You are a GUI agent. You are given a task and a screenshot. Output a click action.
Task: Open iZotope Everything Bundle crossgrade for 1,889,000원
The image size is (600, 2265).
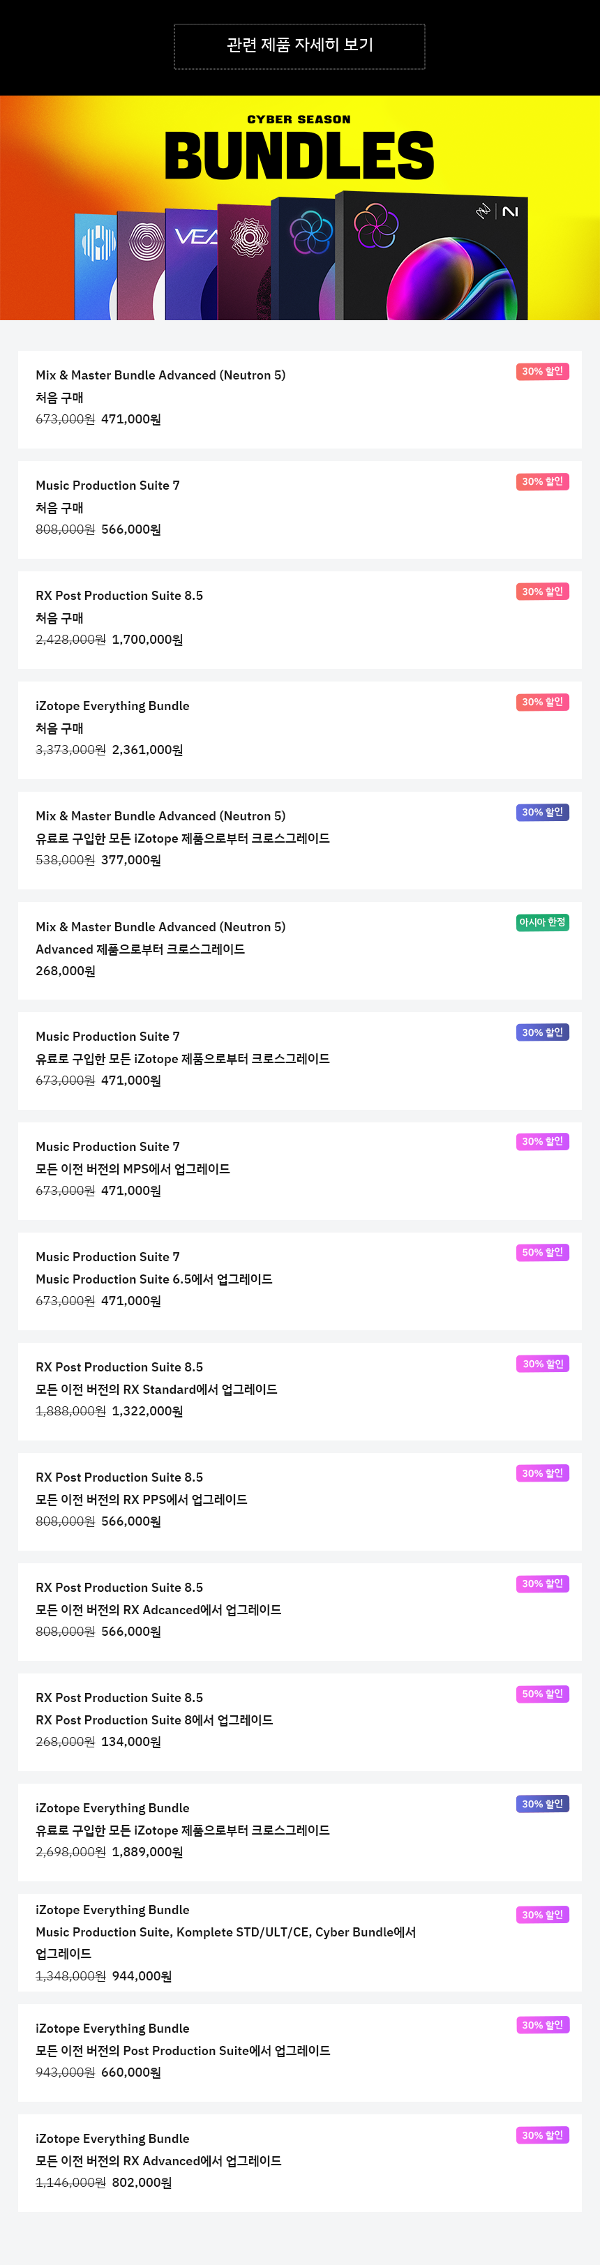tap(300, 1833)
